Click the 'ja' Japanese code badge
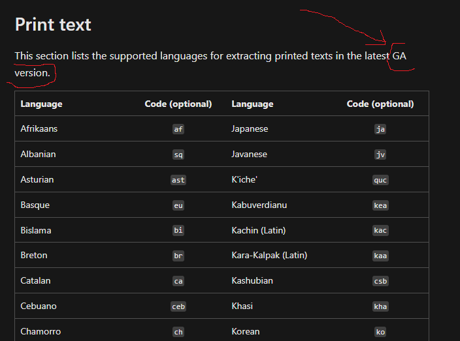 (380, 129)
